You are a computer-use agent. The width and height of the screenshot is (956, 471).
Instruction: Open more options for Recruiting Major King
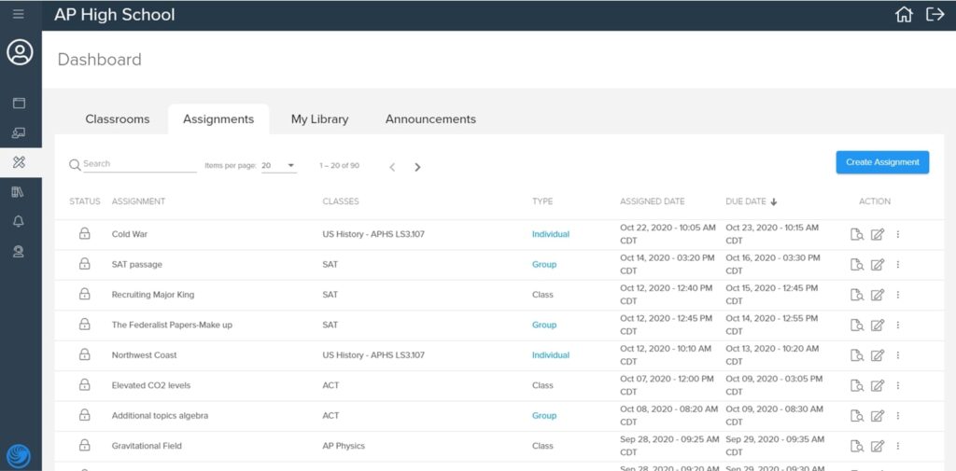pyautogui.click(x=898, y=295)
